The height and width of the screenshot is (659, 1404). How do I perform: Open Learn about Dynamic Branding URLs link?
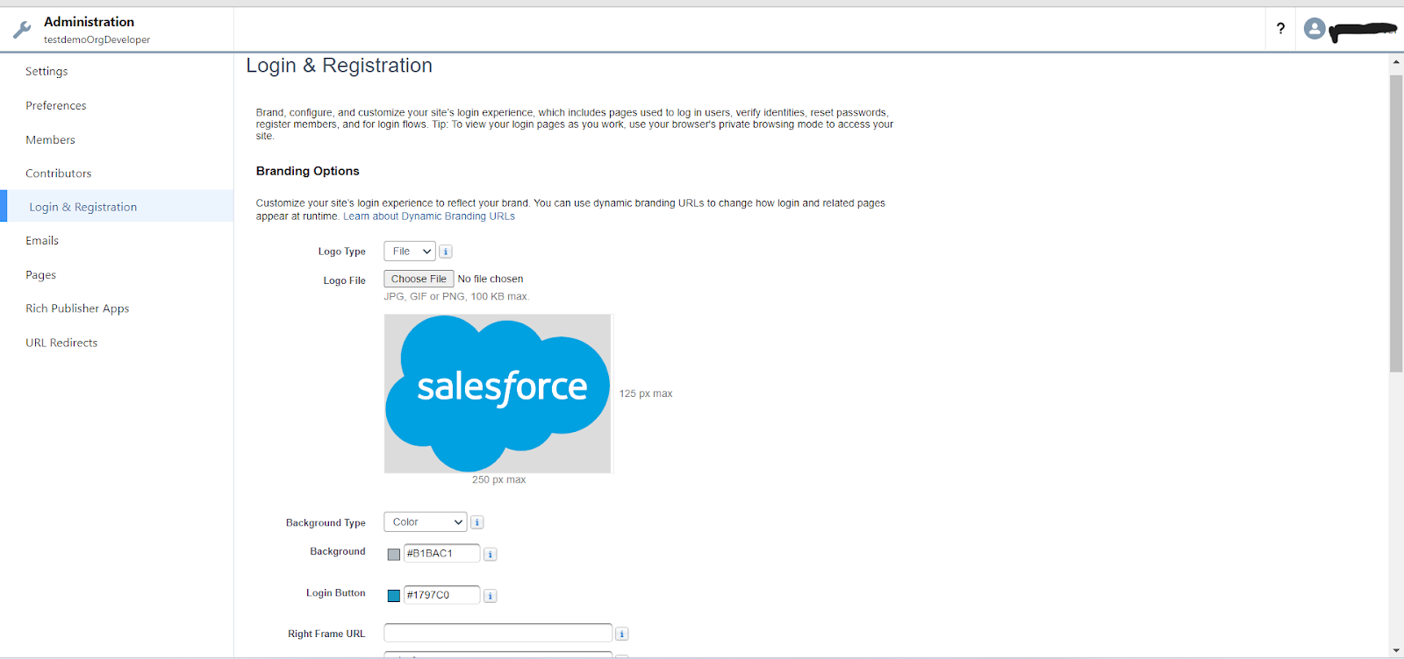tap(429, 216)
